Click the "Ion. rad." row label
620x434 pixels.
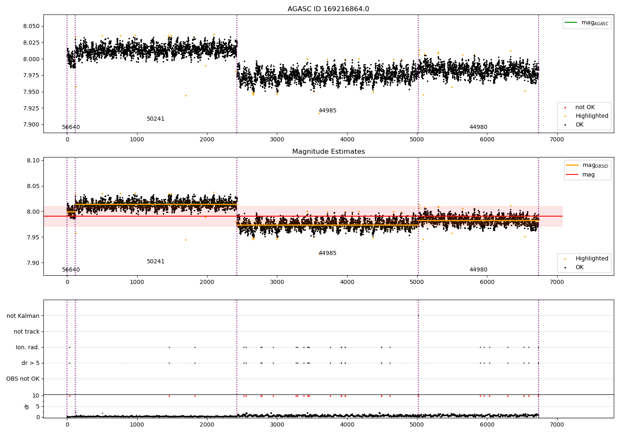point(28,348)
